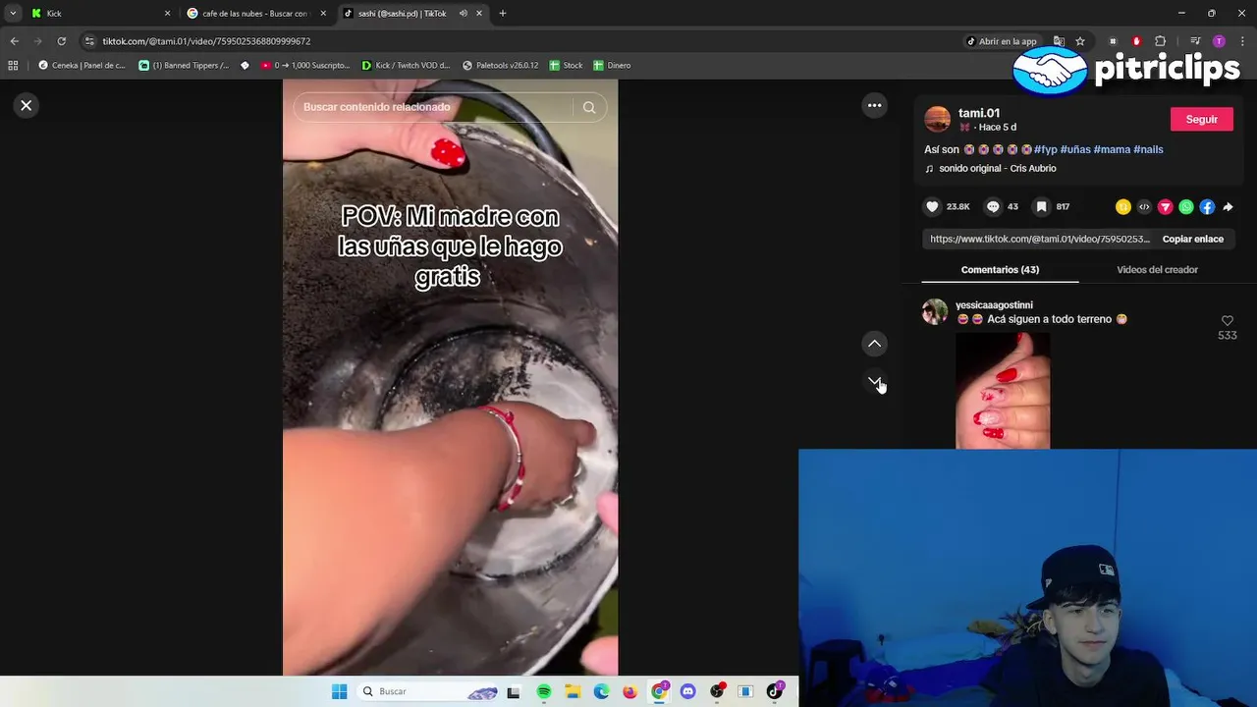This screenshot has width=1257, height=707.
Task: Click Abrir en la app button
Action: click(x=1001, y=41)
